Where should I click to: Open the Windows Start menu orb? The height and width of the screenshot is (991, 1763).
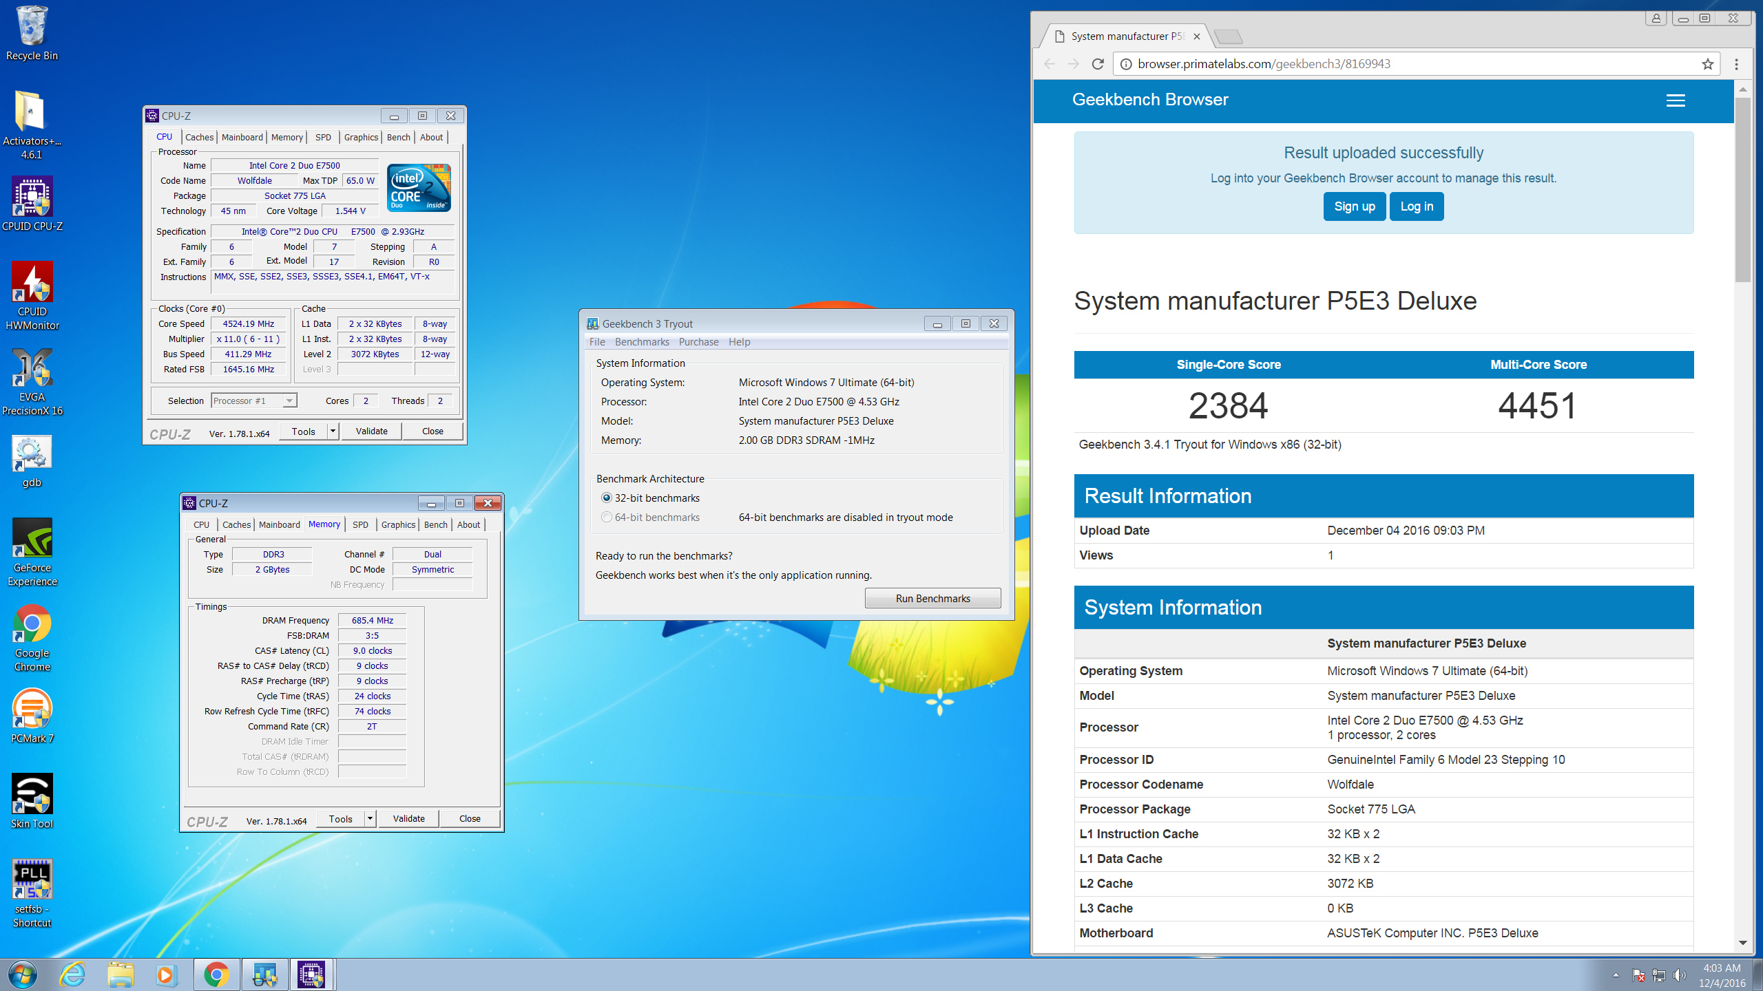pyautogui.click(x=23, y=974)
